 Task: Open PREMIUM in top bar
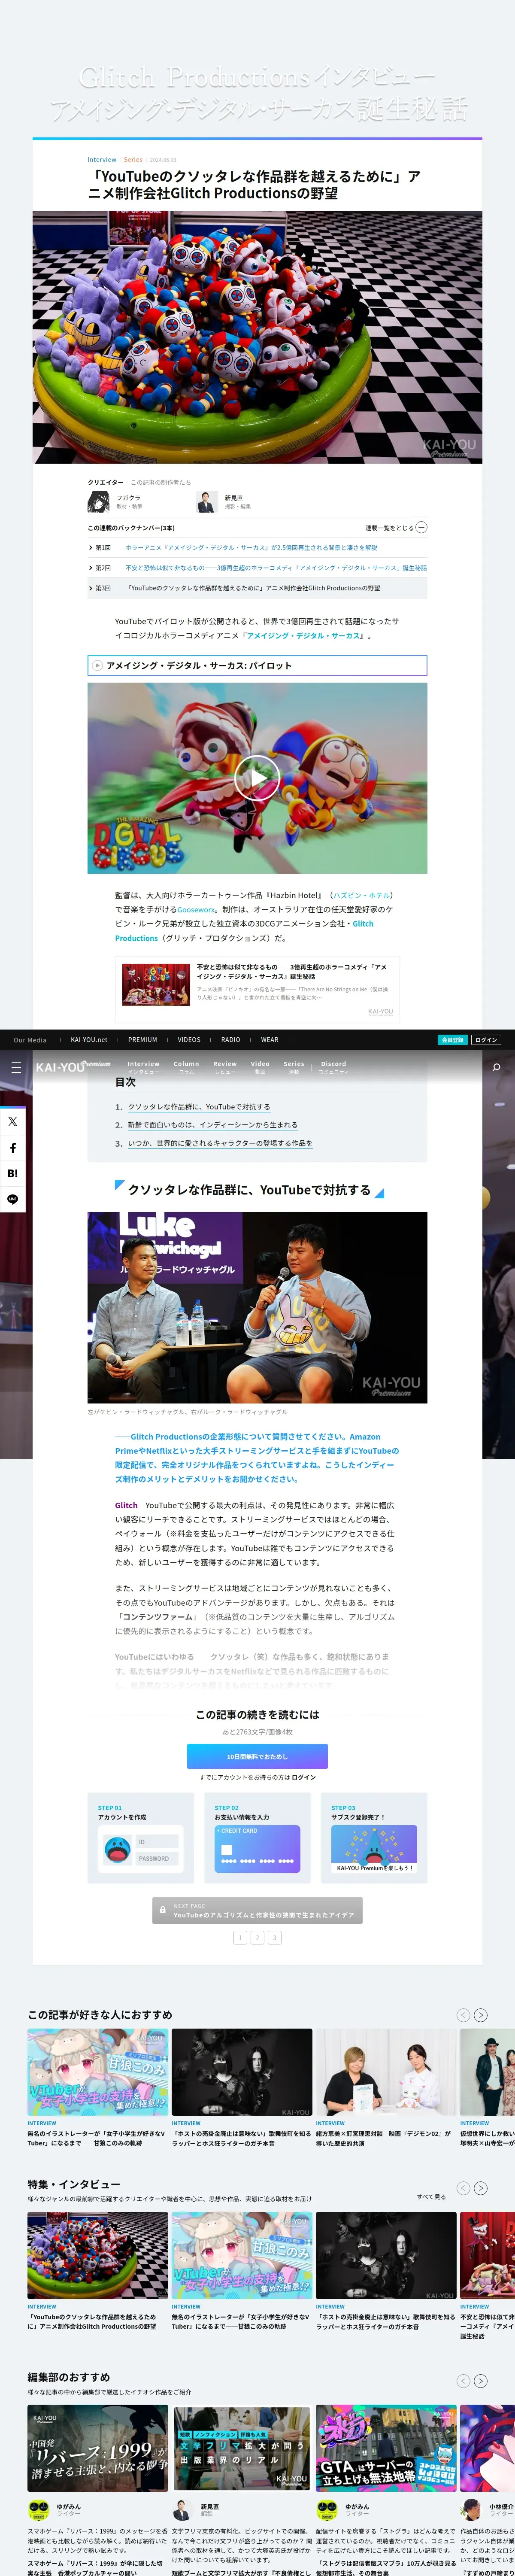pos(142,1040)
